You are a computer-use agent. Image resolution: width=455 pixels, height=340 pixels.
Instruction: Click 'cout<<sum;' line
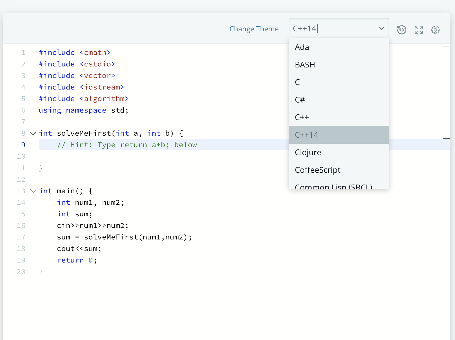click(x=79, y=248)
